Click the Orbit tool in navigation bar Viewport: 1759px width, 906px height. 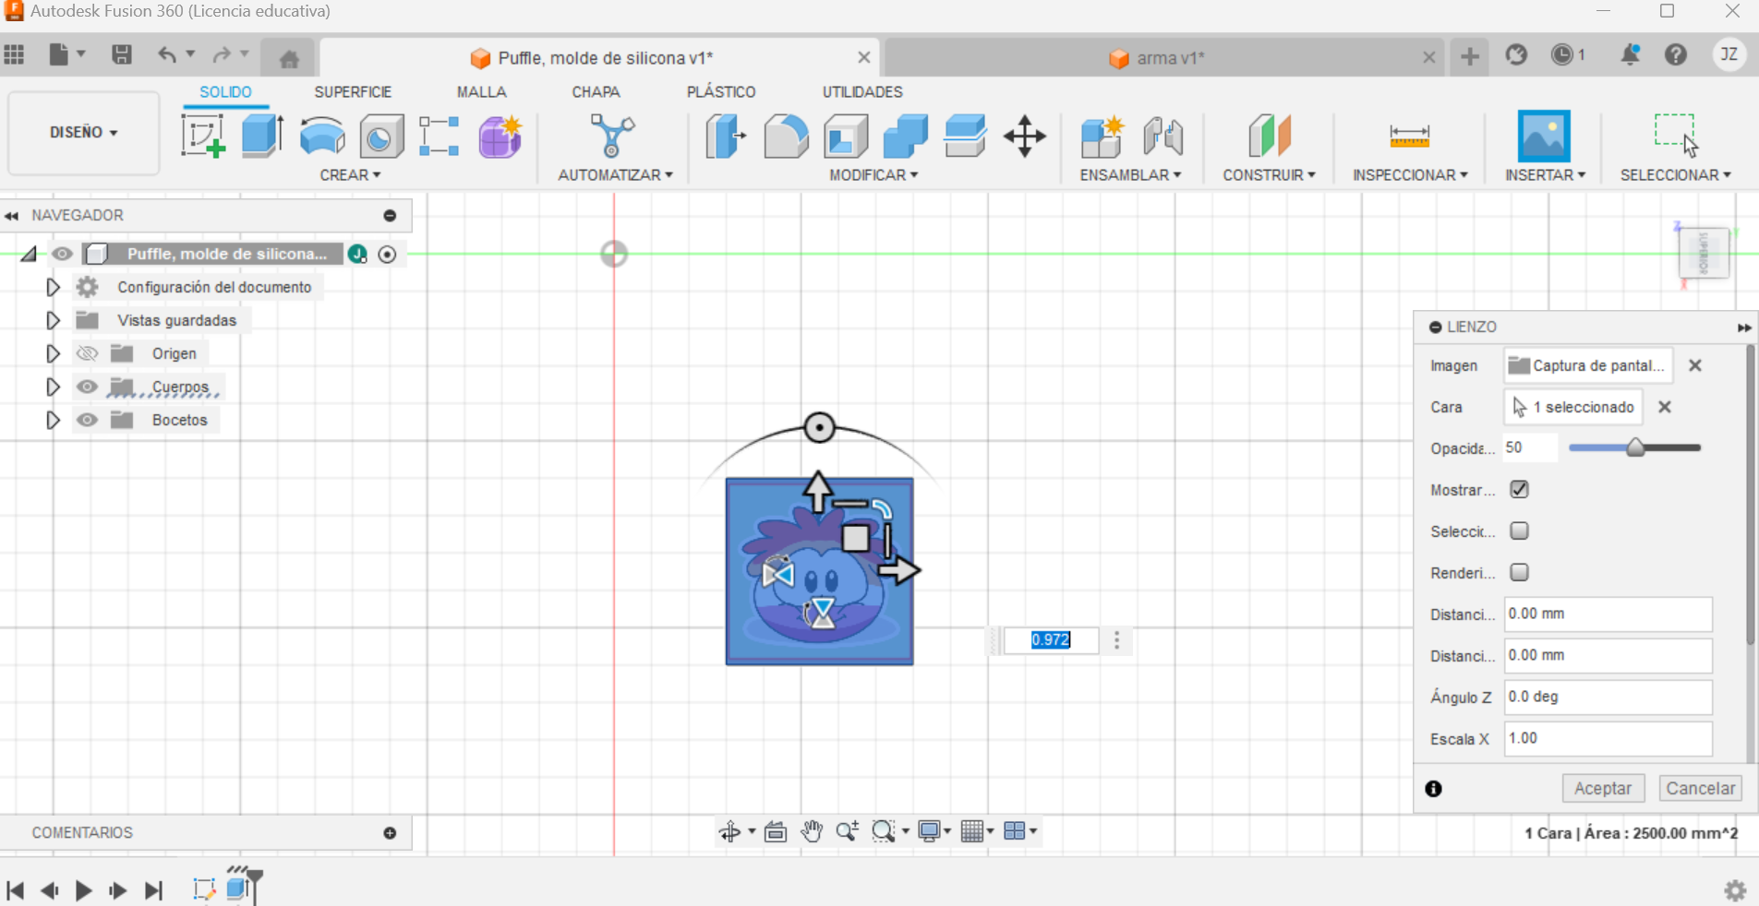point(729,831)
